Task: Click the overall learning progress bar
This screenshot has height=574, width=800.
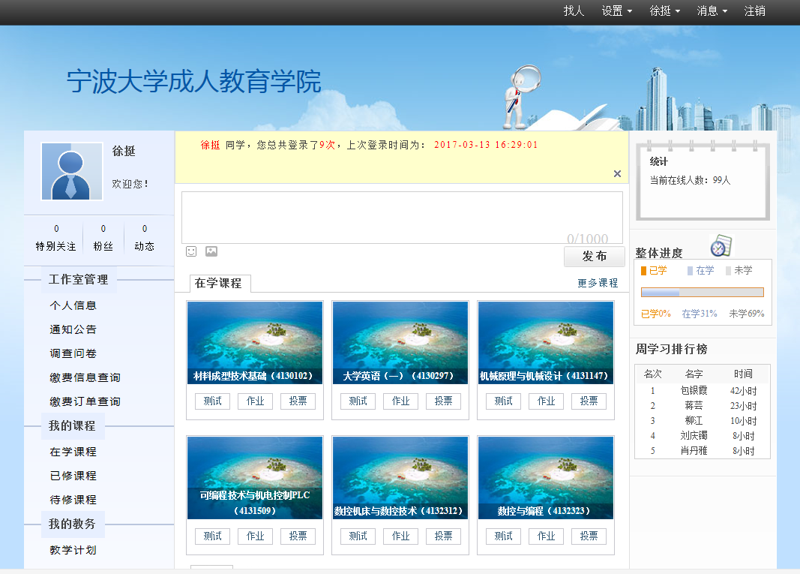Action: click(702, 293)
